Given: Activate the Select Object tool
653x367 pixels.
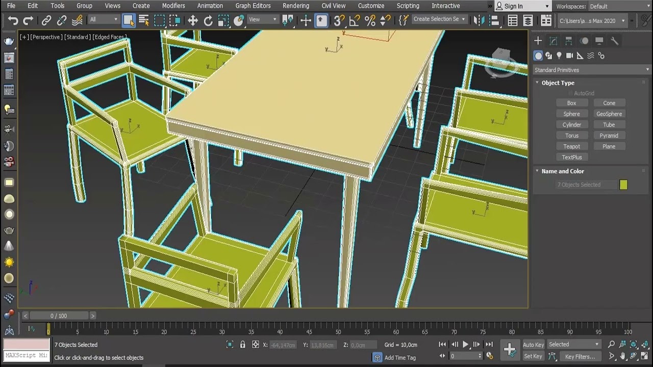Looking at the screenshot, I should (x=129, y=20).
